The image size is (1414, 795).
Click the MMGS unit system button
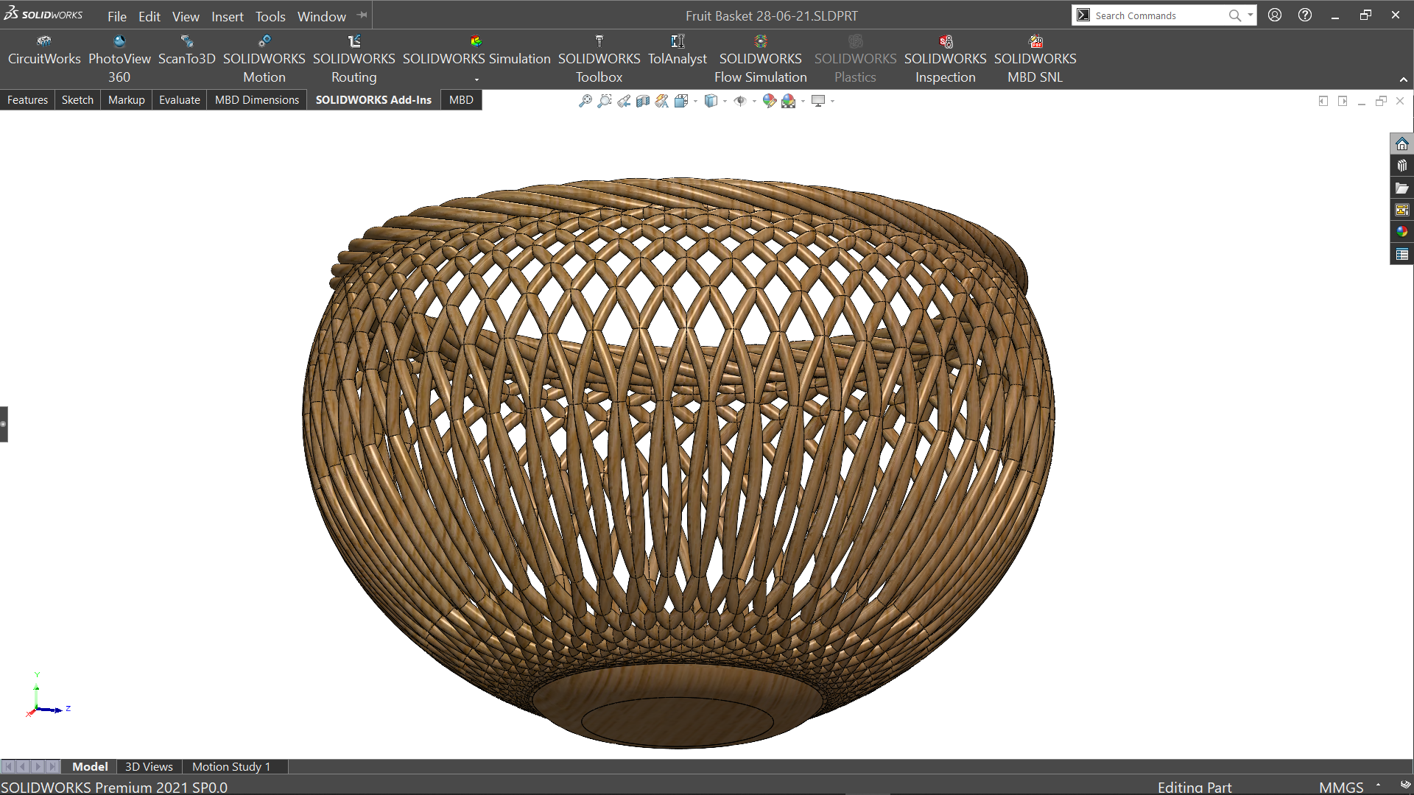point(1340,787)
